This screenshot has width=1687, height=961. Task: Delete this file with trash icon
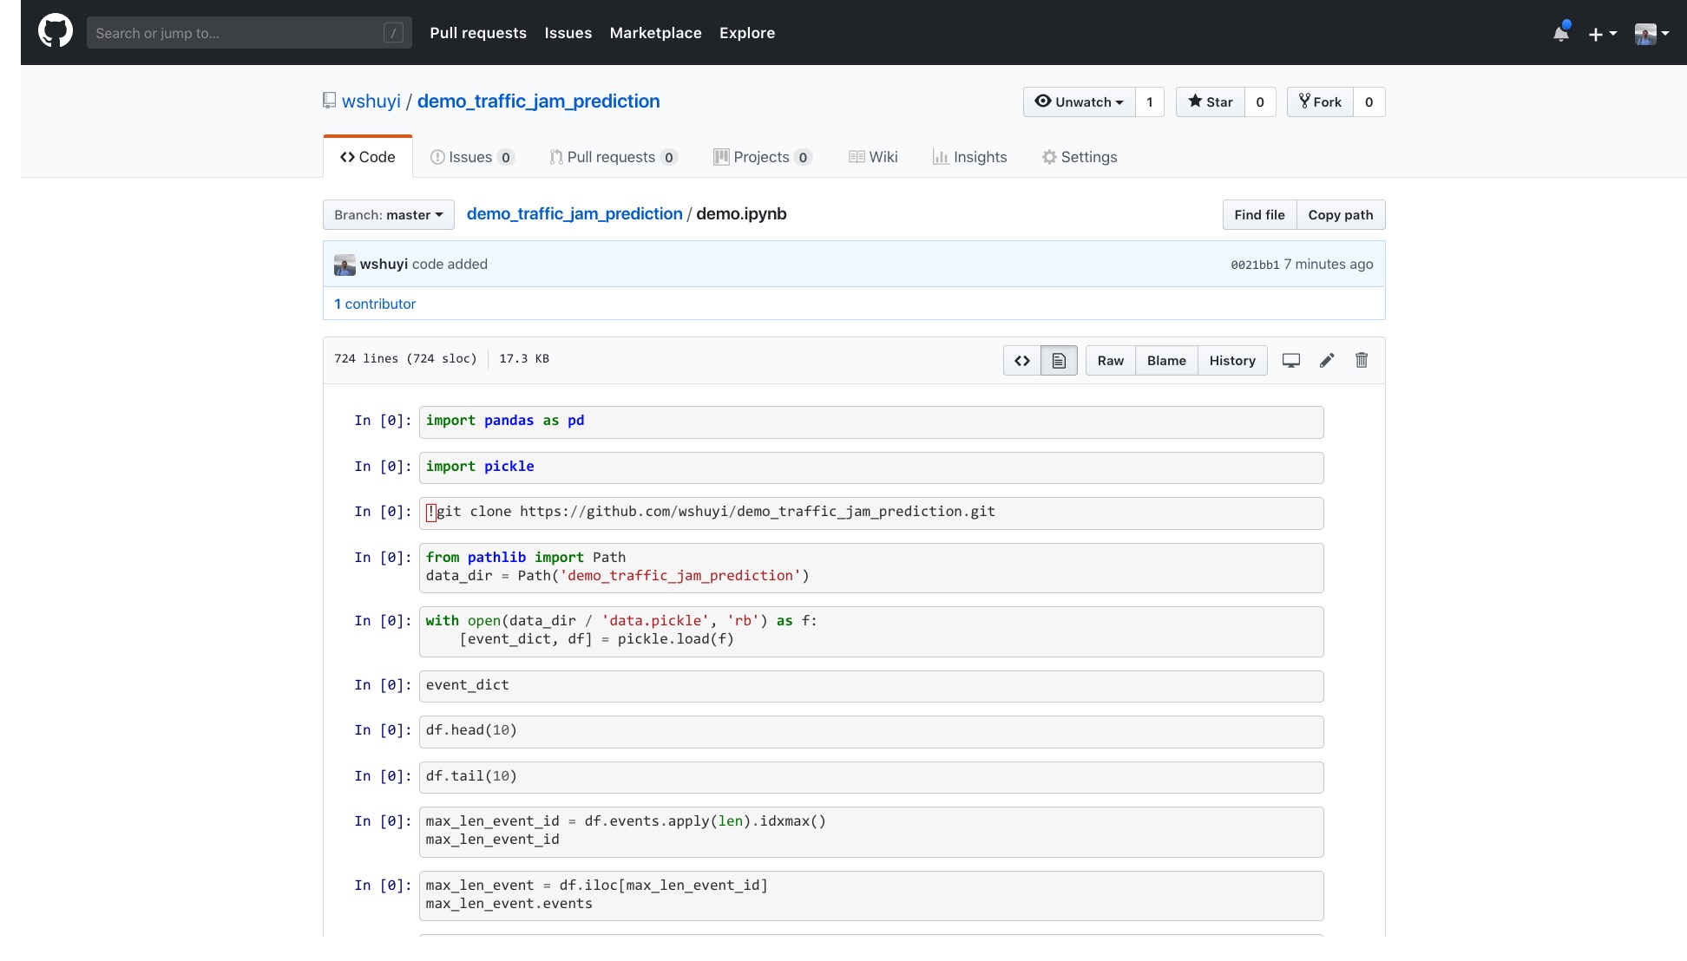(1362, 360)
